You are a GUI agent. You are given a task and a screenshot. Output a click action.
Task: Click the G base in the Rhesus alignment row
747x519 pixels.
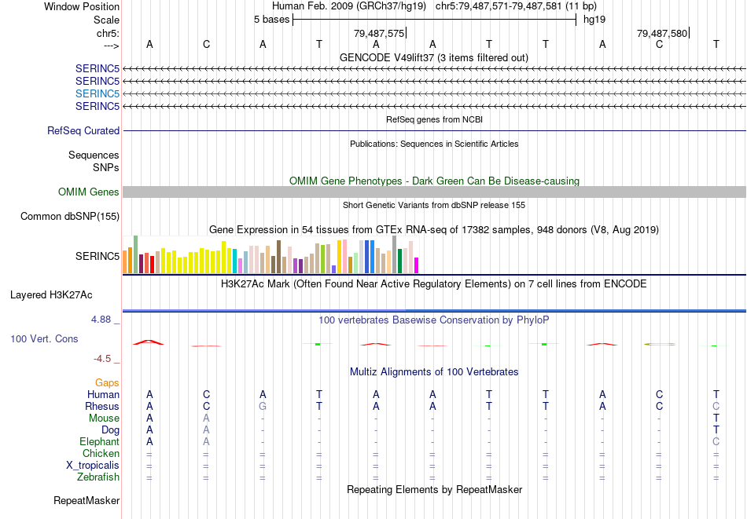[263, 407]
